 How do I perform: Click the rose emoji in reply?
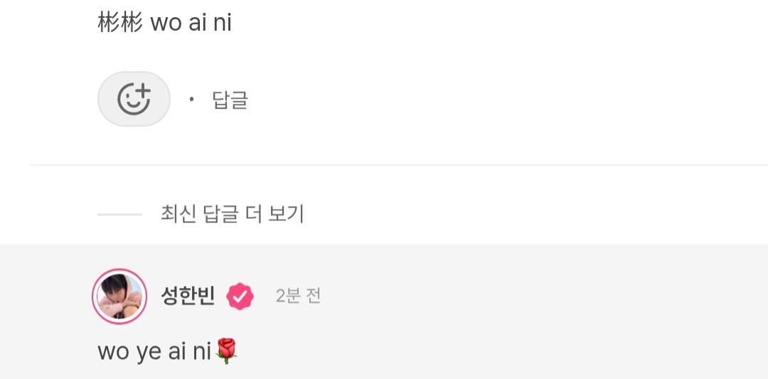(226, 351)
